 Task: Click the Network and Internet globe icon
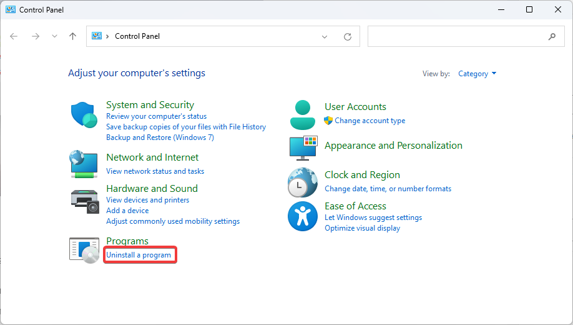coord(84,164)
